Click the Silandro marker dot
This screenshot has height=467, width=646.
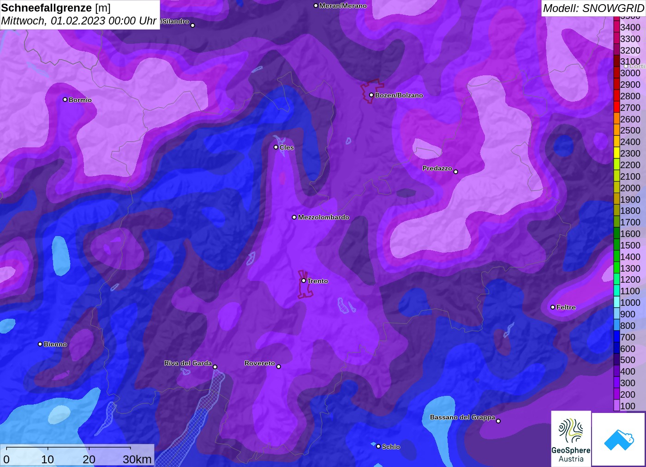(193, 25)
